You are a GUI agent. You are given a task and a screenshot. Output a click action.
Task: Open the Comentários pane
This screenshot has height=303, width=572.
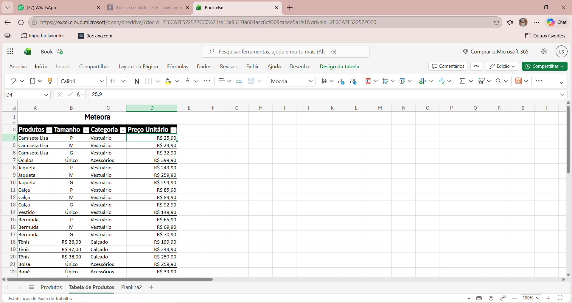click(x=448, y=66)
